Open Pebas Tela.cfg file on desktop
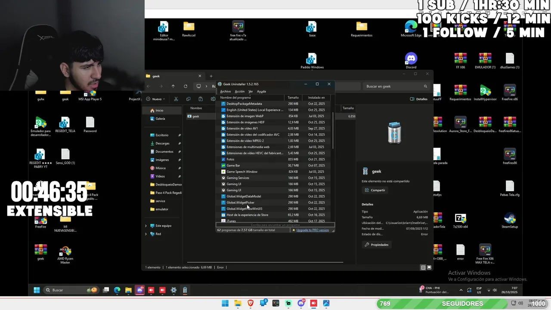The image size is (551, 310). pyautogui.click(x=510, y=189)
